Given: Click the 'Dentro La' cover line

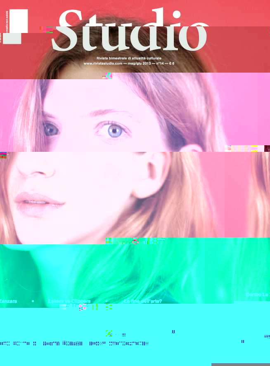Looking at the screenshot, I should (258, 295).
